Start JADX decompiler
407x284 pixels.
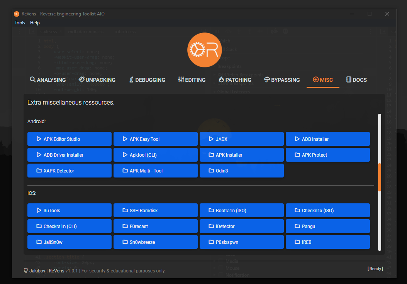242,139
